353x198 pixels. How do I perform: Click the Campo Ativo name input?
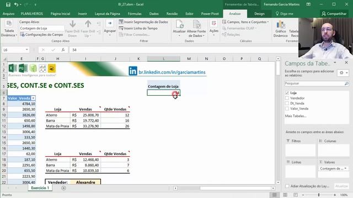click(42, 28)
